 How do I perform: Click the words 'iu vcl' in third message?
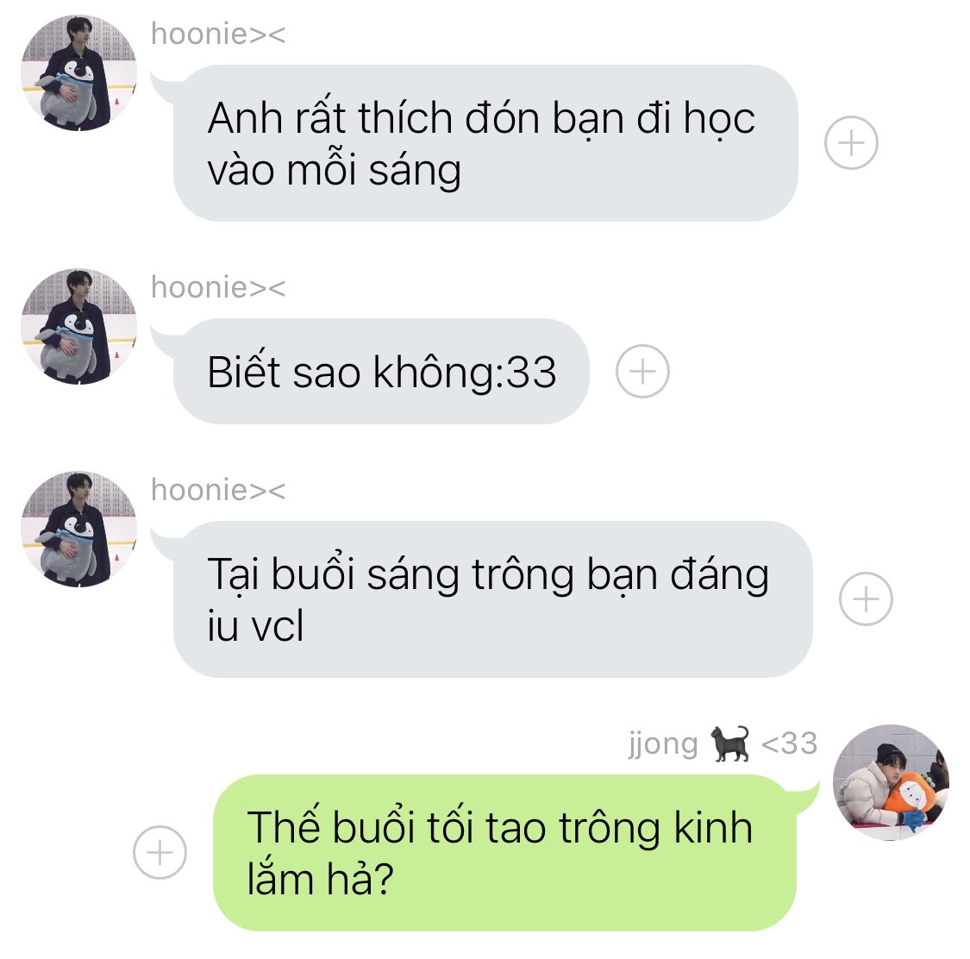click(x=255, y=625)
